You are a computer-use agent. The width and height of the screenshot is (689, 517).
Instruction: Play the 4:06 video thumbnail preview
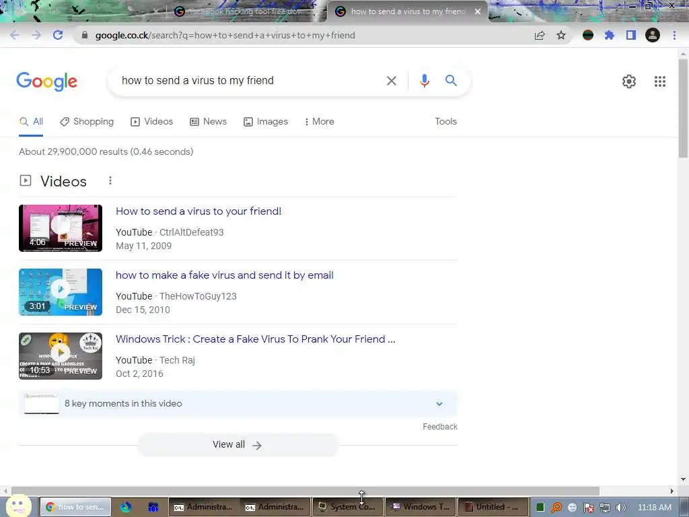pyautogui.click(x=61, y=228)
